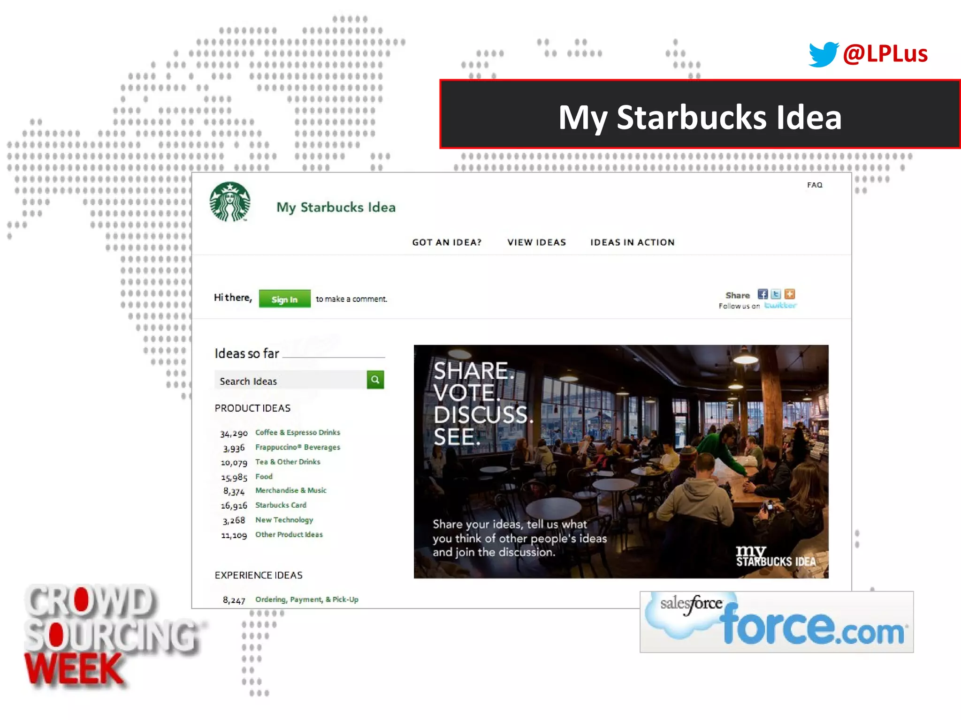Open Other Product Ideas category
This screenshot has height=720, width=961.
tap(289, 534)
